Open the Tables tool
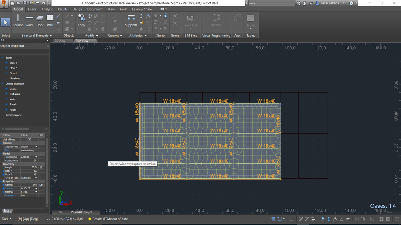Viewport: 401px width, 225px height. point(250,21)
